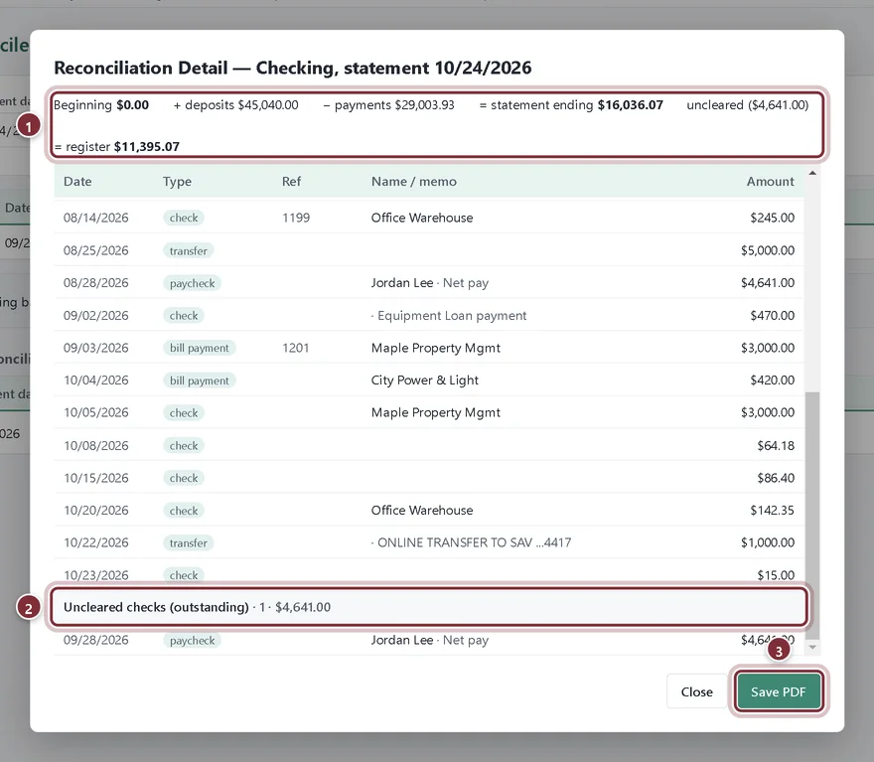This screenshot has height=762, width=874.
Task: Click Office Warehouse in the 08/14/2026 row
Action: pyautogui.click(x=422, y=218)
